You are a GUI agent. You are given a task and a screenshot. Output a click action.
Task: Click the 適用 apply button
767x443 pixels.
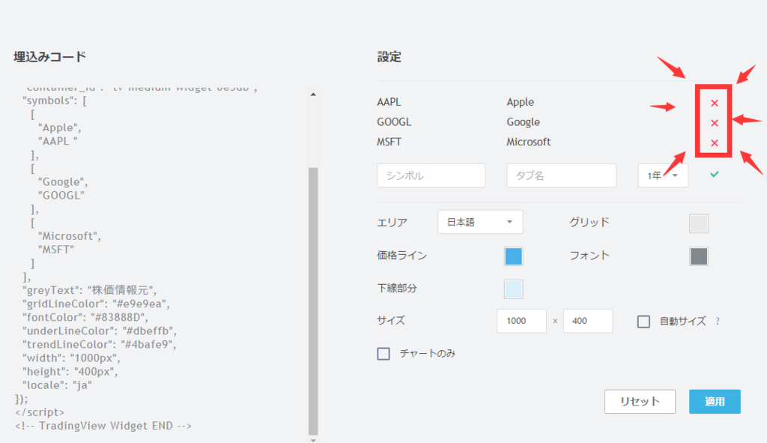point(715,401)
